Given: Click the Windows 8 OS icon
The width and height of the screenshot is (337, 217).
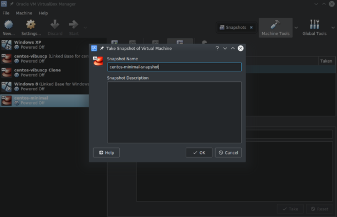Looking at the screenshot, I should [x=7, y=87].
